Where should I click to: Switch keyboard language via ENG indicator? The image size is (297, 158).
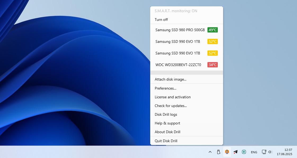pyautogui.click(x=254, y=152)
